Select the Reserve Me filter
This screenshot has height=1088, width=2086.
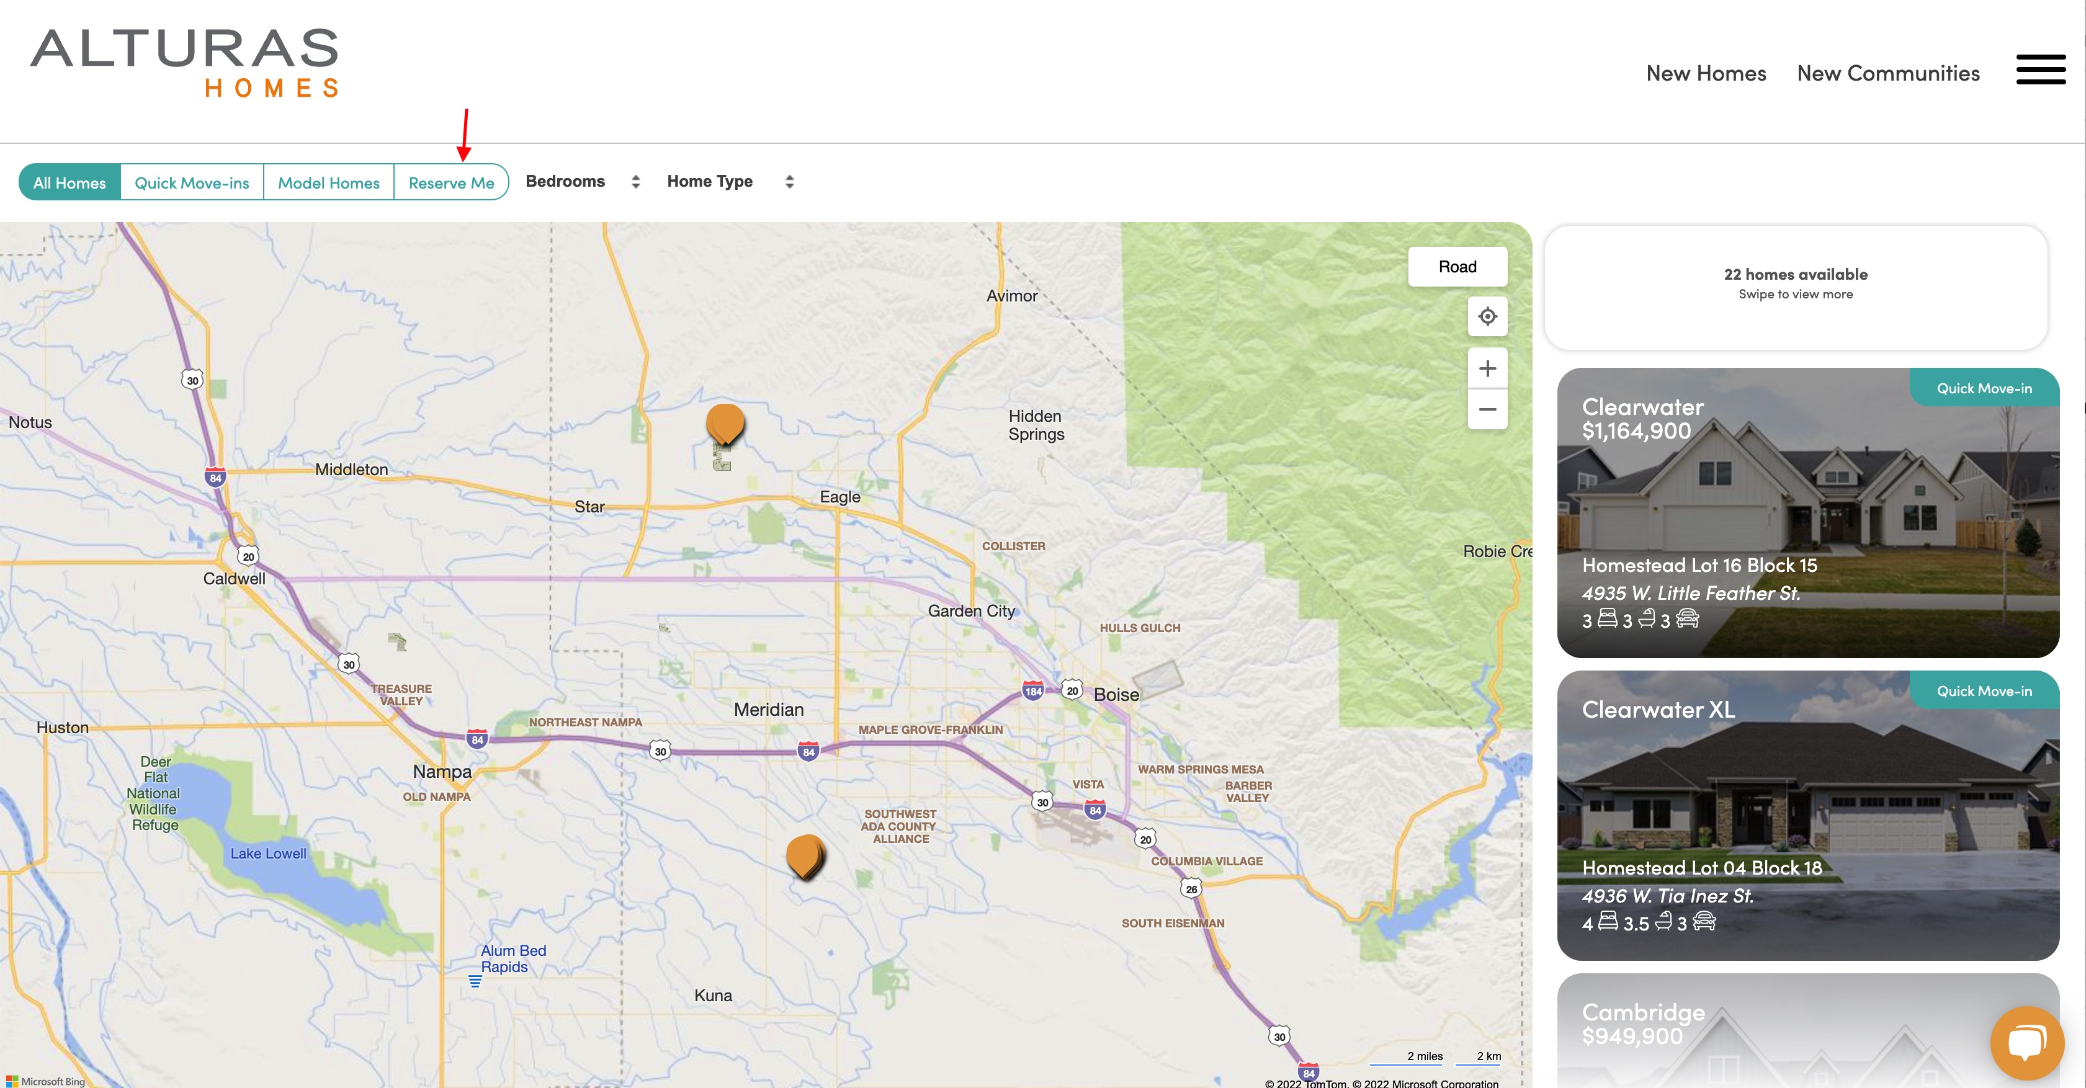click(451, 183)
